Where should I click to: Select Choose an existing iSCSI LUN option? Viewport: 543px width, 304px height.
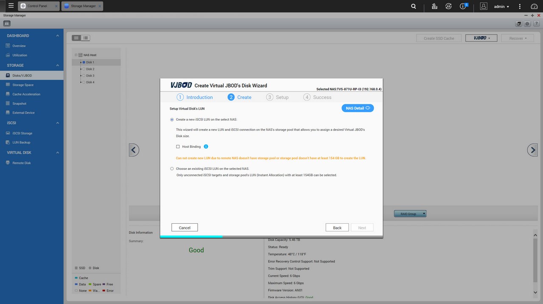coord(172,169)
